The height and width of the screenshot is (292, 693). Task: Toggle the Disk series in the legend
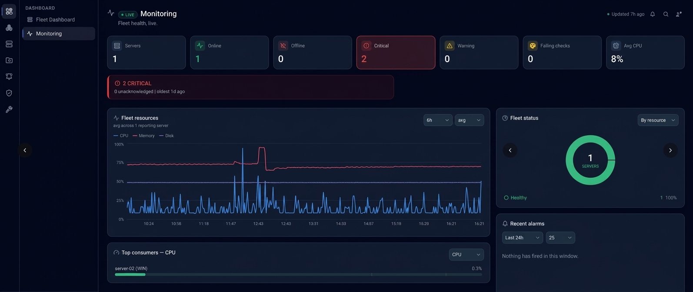click(x=167, y=136)
